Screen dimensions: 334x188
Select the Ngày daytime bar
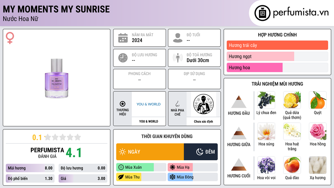(x=150, y=152)
